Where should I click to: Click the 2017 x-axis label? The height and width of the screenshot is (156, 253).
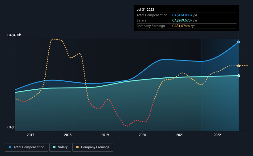point(31,135)
